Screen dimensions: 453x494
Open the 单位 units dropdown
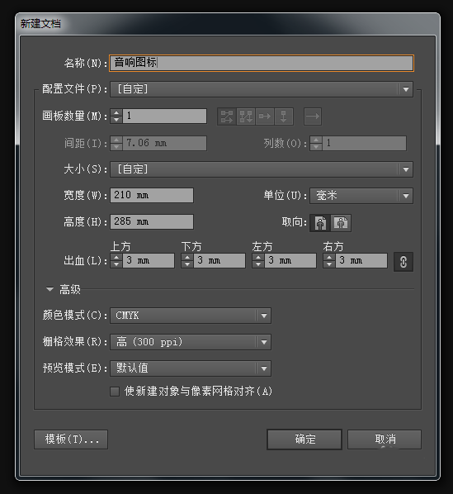tap(361, 196)
